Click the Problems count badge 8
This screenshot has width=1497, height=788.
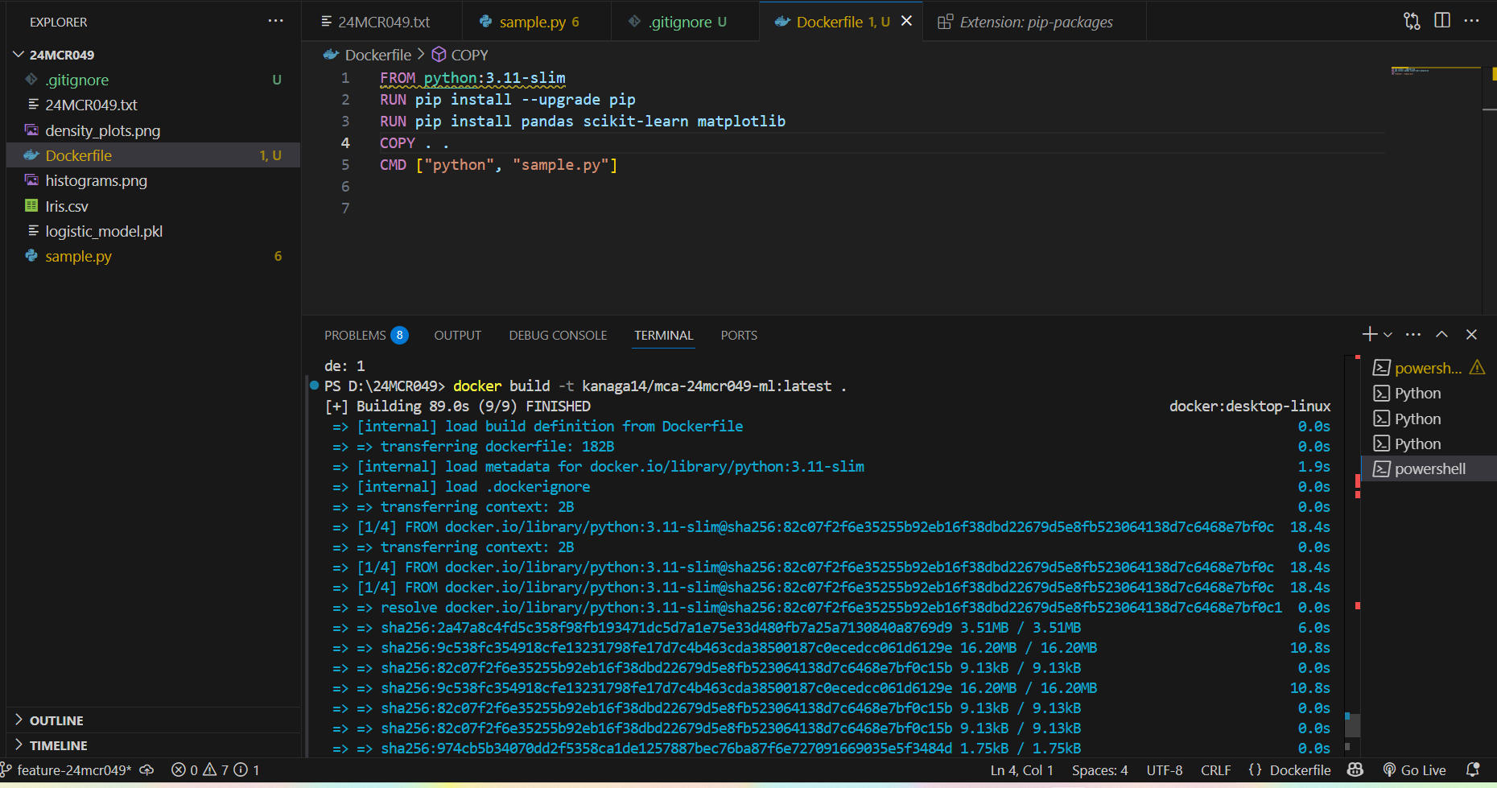pos(399,335)
